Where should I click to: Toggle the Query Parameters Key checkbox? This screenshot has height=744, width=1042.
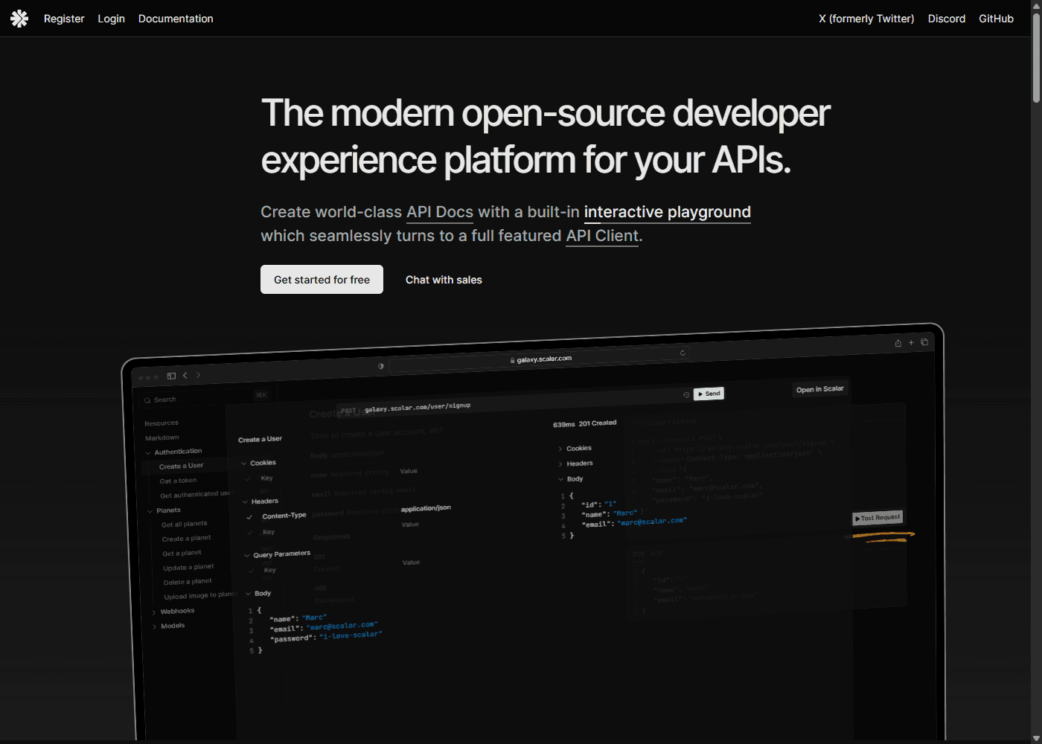click(x=252, y=571)
